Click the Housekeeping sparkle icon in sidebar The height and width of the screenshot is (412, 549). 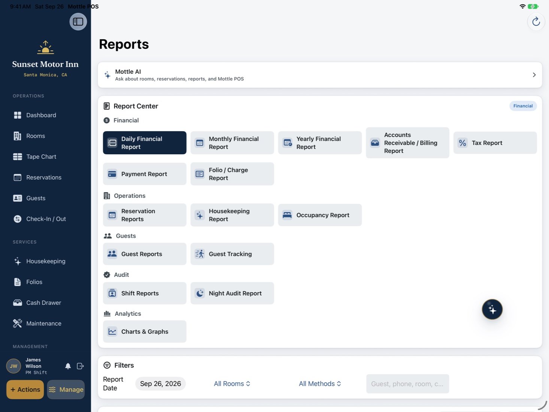pos(18,261)
